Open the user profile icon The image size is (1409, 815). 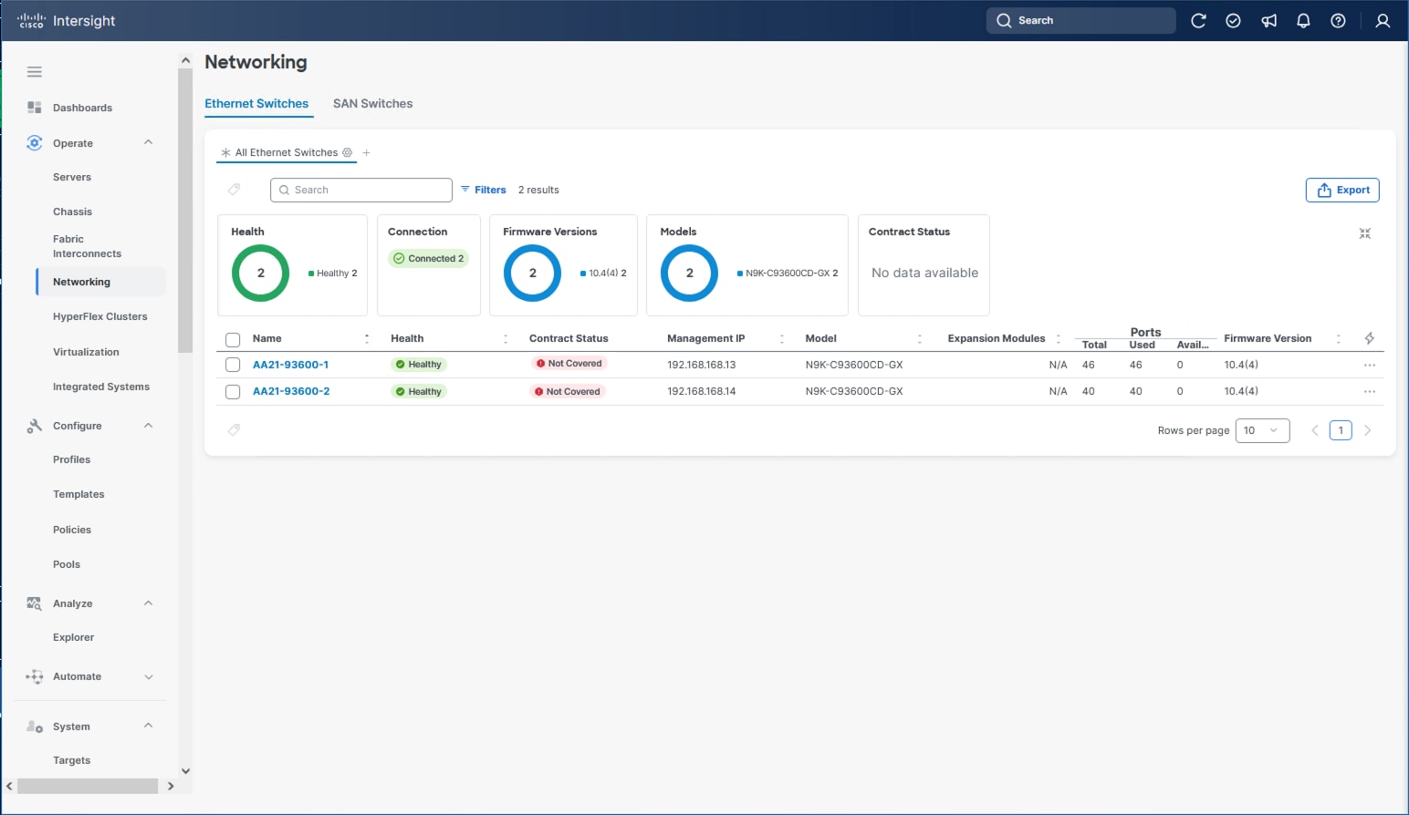pos(1383,21)
